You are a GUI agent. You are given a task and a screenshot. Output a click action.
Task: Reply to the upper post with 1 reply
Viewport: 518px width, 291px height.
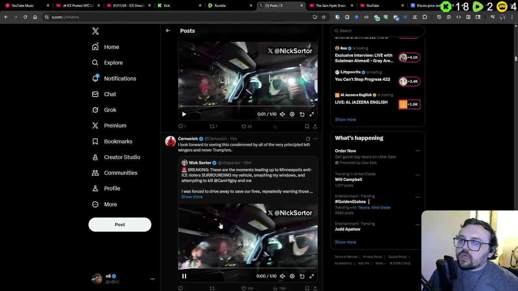[182, 127]
